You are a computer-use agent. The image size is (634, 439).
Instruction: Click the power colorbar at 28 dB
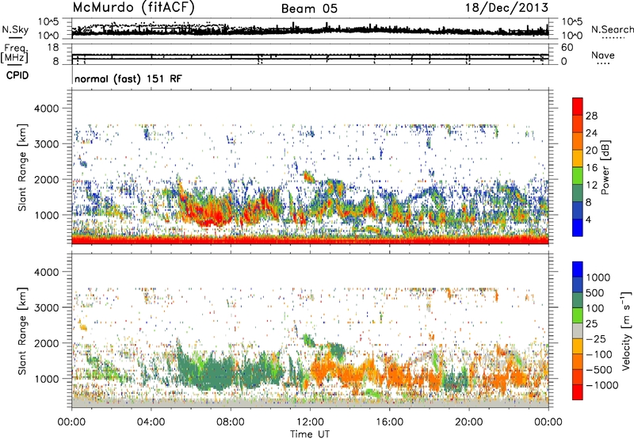[578, 116]
